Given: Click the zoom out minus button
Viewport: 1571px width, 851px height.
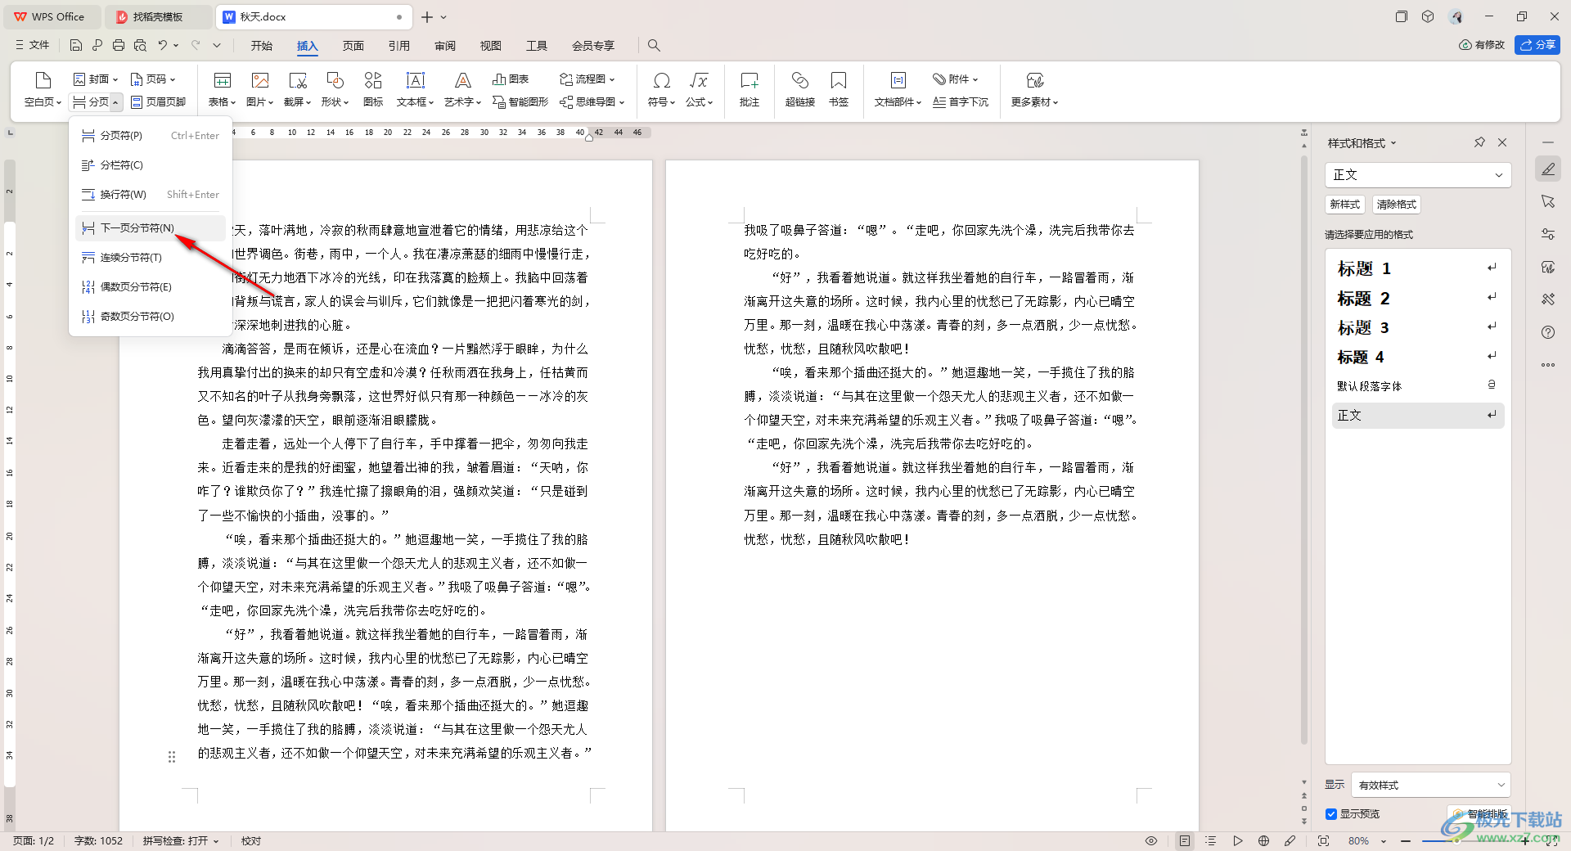Looking at the screenshot, I should tap(1406, 841).
